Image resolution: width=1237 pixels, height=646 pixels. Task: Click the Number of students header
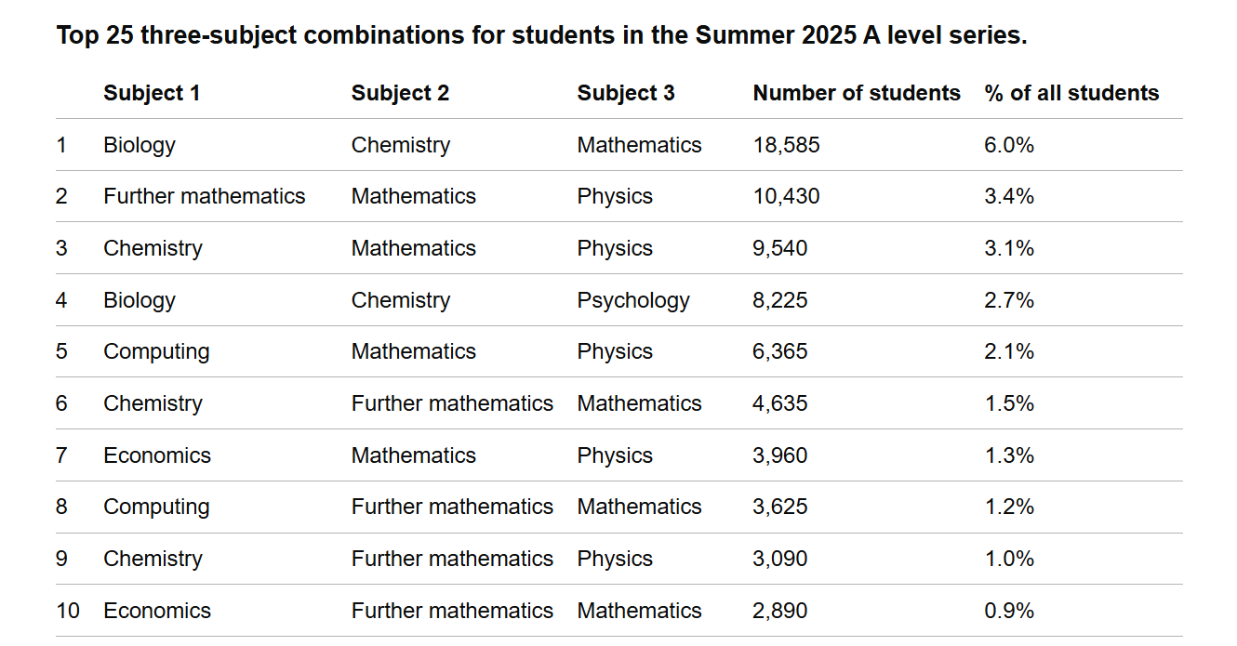857,93
